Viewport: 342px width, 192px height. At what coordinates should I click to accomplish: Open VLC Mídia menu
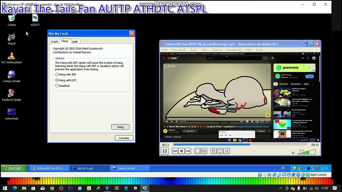[x=165, y=50]
